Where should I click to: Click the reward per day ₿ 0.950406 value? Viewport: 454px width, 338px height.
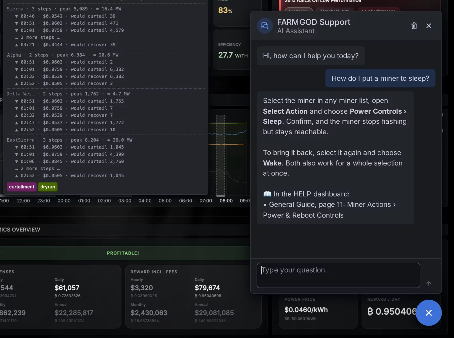[392, 311]
